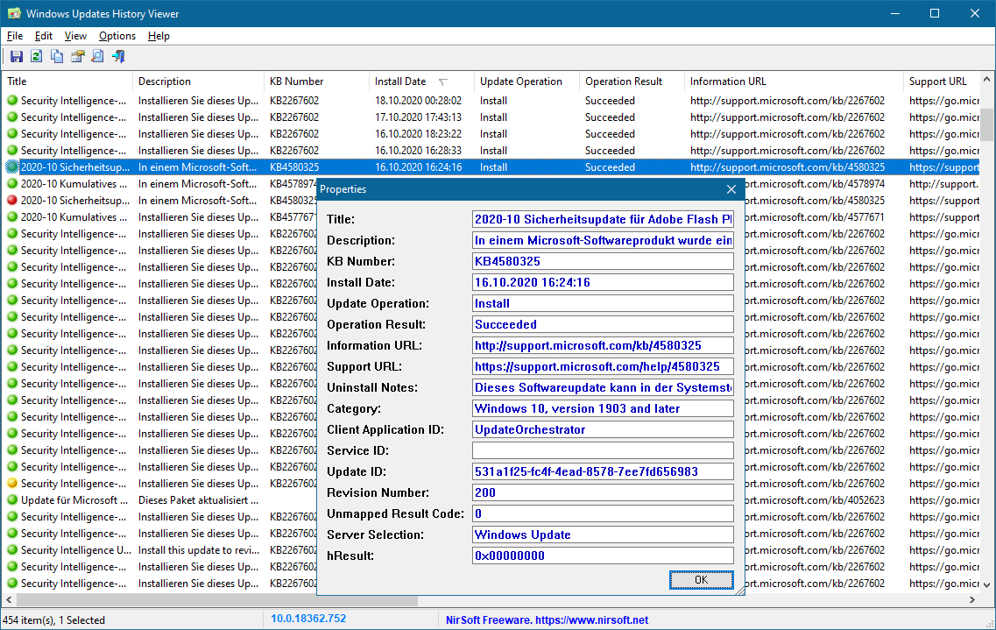Sort by the Operation Result column header
The image size is (996, 630).
click(632, 81)
